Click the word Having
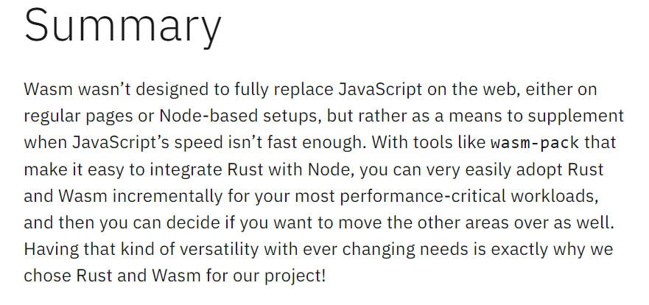The width and height of the screenshot is (649, 305). pyautogui.click(x=51, y=250)
